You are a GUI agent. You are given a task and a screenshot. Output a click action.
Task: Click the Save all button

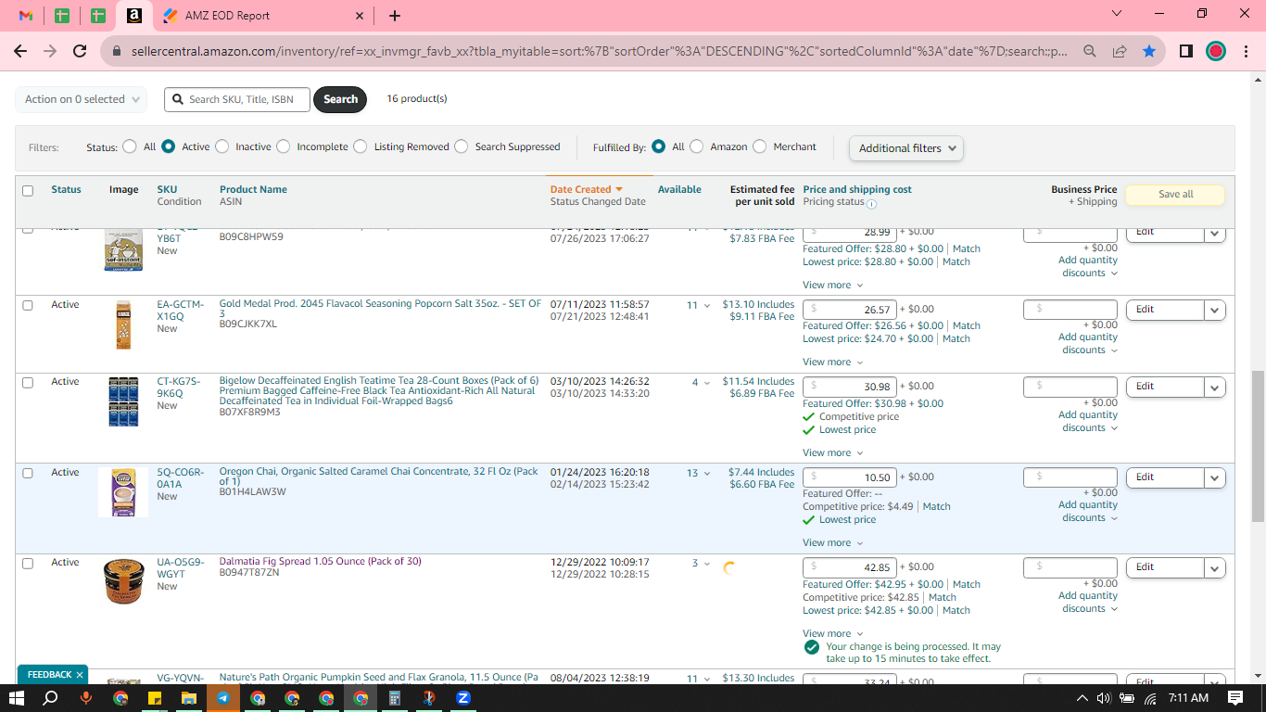click(x=1175, y=195)
